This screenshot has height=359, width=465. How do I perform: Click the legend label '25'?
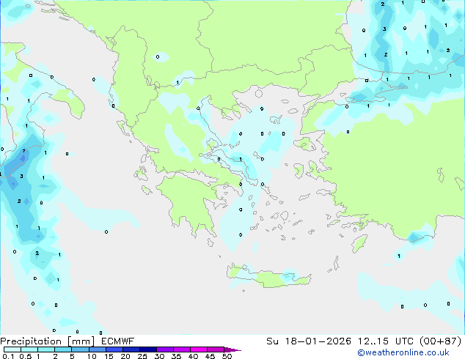point(142,356)
